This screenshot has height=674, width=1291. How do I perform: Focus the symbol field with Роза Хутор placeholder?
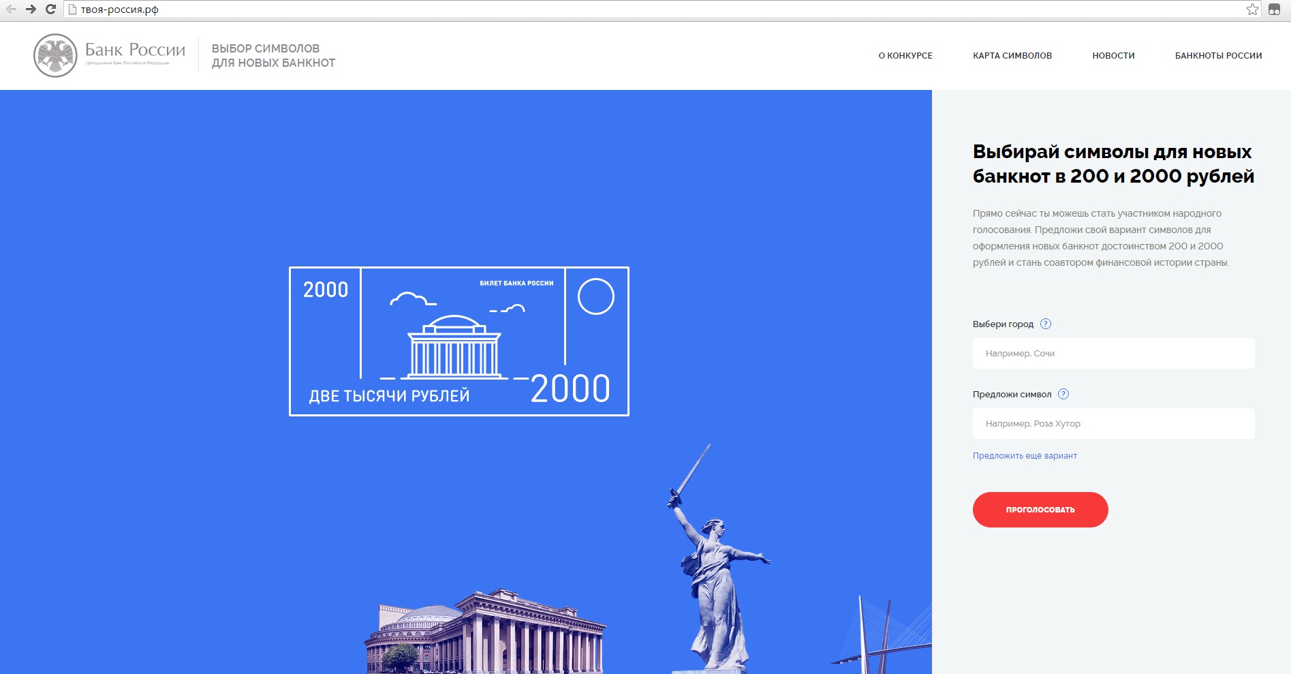click(1113, 424)
